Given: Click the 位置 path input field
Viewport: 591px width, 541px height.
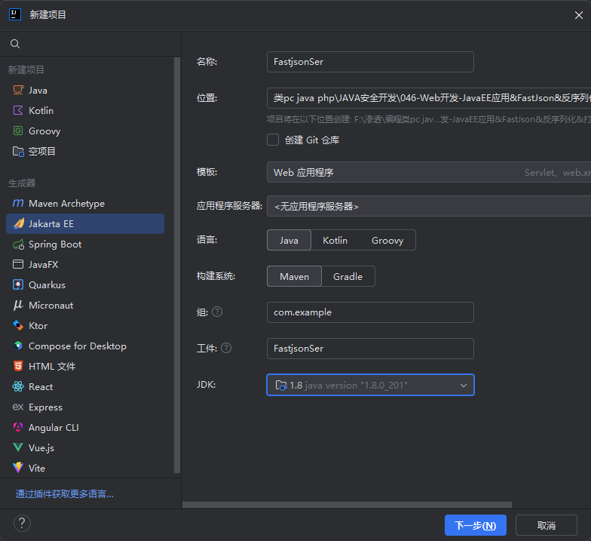Looking at the screenshot, I should 429,98.
